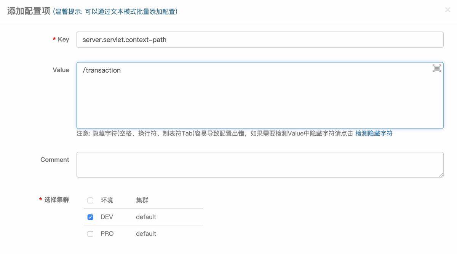Click the expand icon in Value field corner

coord(436,67)
